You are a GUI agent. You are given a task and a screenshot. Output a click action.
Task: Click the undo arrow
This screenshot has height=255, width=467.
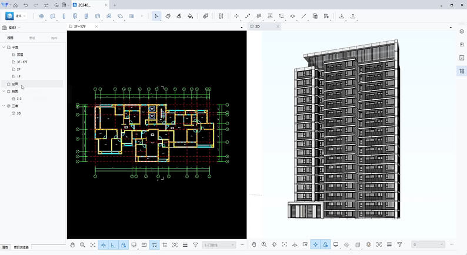click(26, 5)
